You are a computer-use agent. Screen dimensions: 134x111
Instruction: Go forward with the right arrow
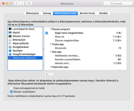click(22, 4)
